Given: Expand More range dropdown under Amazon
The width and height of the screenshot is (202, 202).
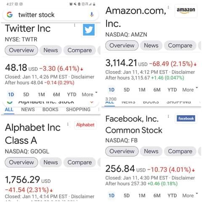Looking at the screenshot, I should click(190, 90).
